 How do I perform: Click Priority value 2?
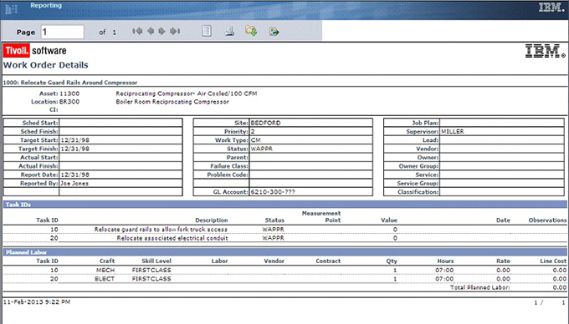(x=253, y=132)
